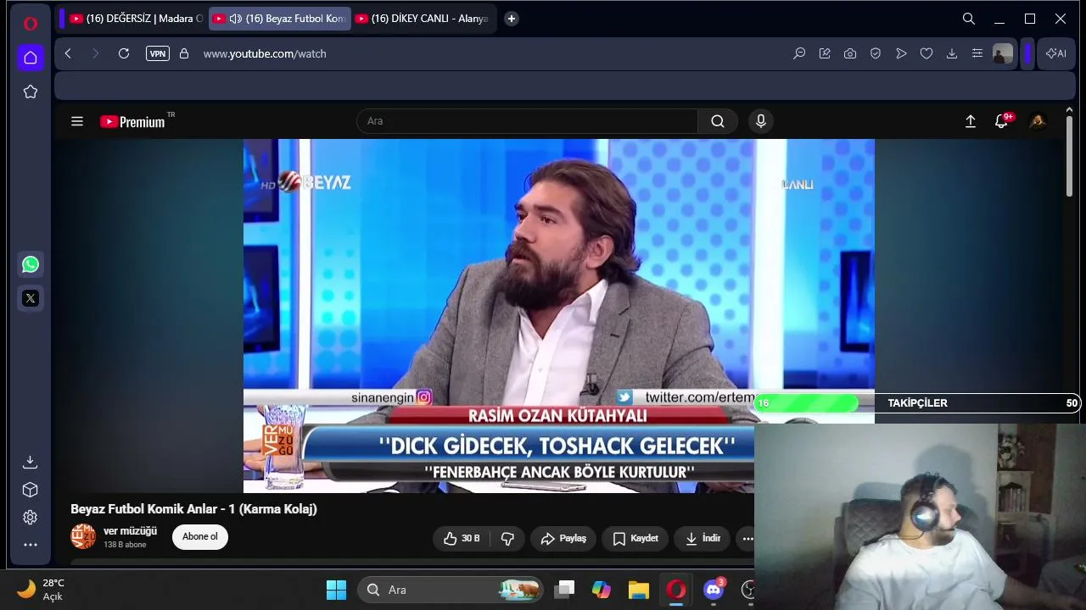Open browser downloads toolbar icon

[x=952, y=53]
